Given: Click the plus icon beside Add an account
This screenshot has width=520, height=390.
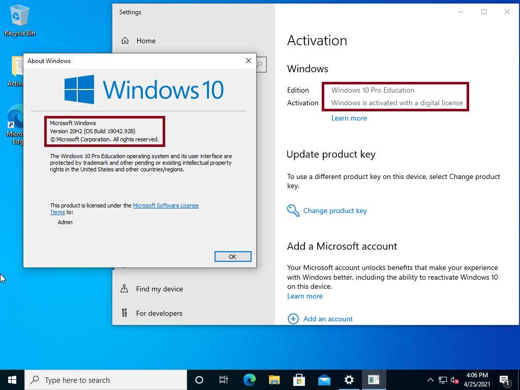Looking at the screenshot, I should coord(293,319).
